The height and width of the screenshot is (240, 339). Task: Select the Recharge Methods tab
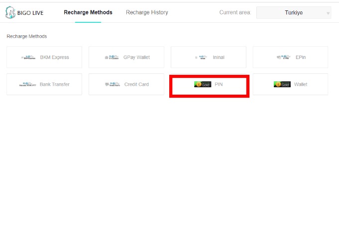tap(88, 12)
